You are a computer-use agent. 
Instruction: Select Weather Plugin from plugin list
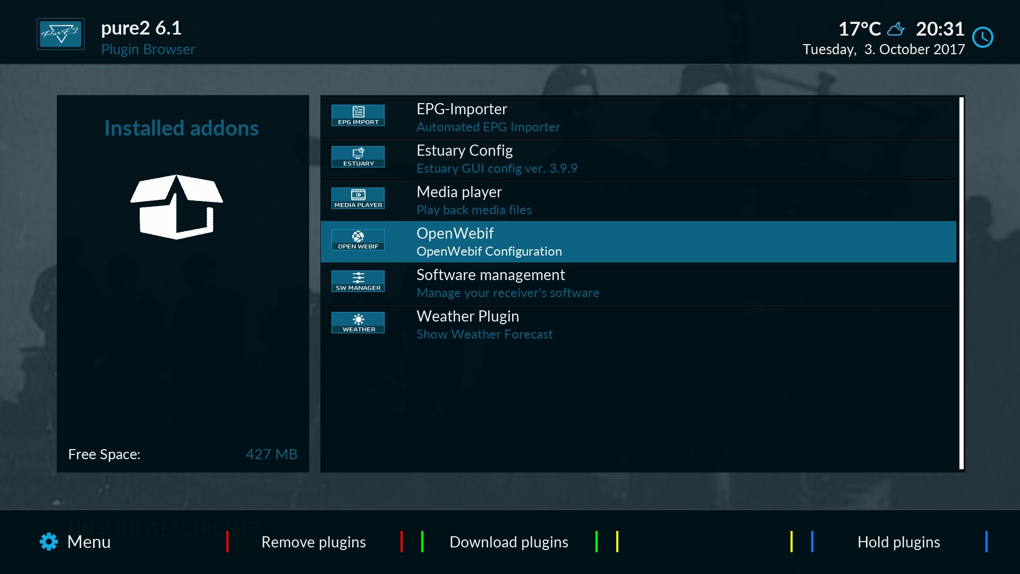pyautogui.click(x=638, y=325)
